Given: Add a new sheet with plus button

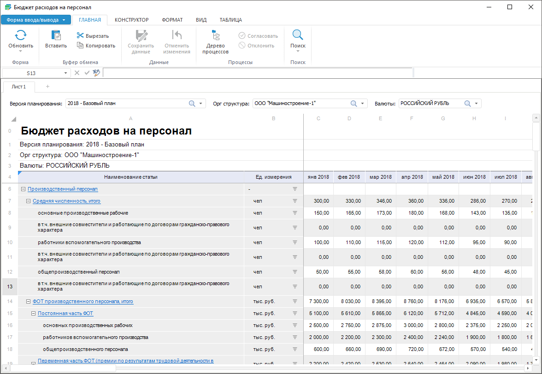Looking at the screenshot, I should pos(47,87).
